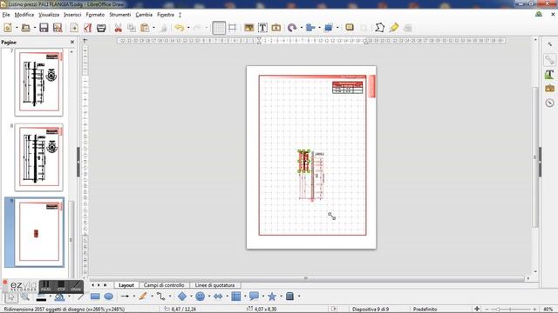
Task: Click the Copy icon
Action: click(132, 28)
